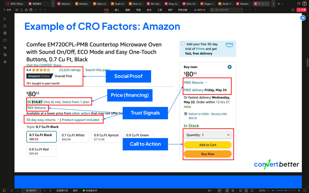
Task: Go to the next page
Action: [x=45, y=191]
